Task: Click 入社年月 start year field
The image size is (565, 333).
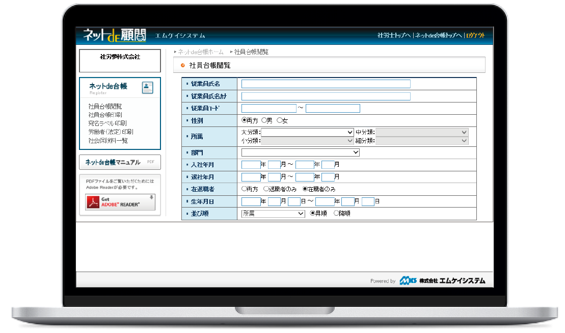Action: click(251, 165)
